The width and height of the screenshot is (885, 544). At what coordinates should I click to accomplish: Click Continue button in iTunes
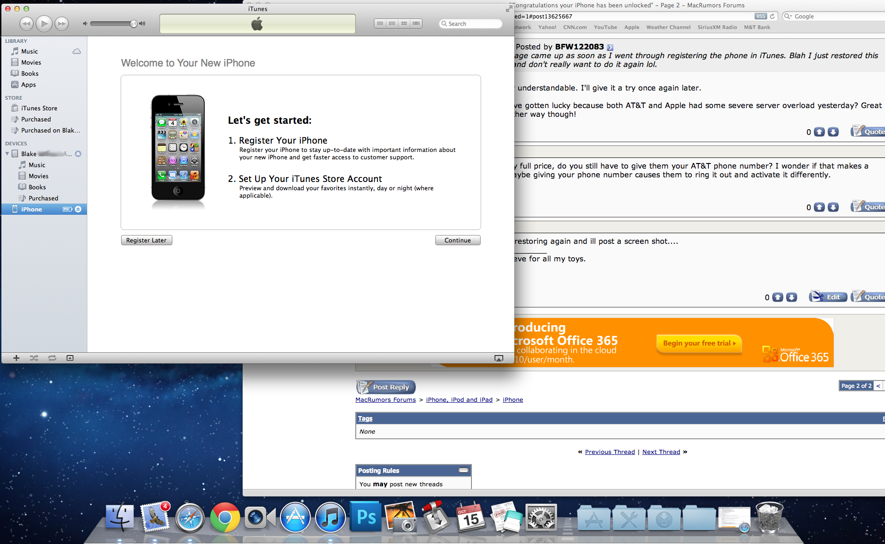pos(458,240)
